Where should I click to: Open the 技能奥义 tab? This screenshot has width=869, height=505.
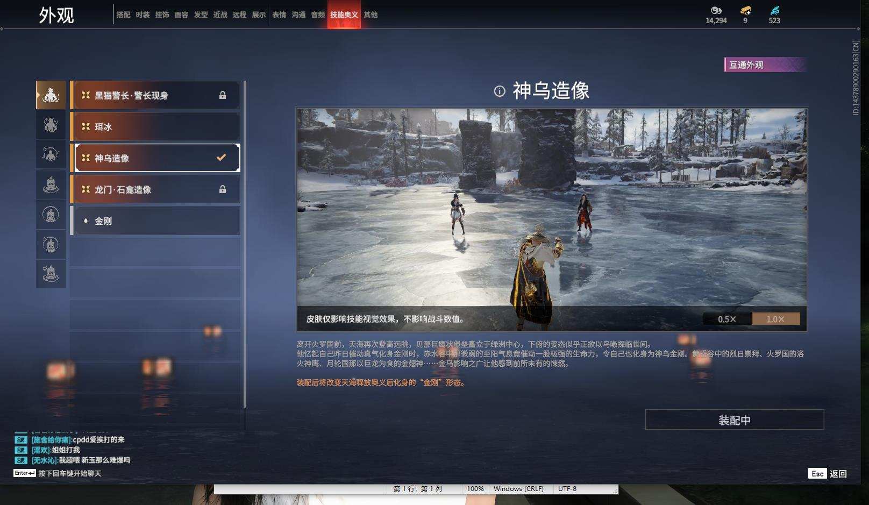point(344,15)
